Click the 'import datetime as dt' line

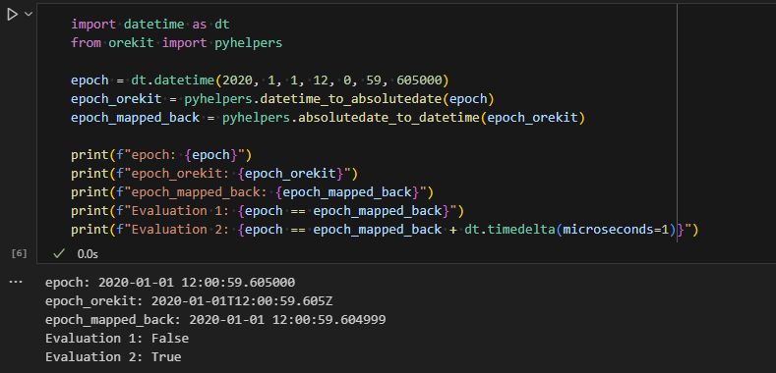149,25
